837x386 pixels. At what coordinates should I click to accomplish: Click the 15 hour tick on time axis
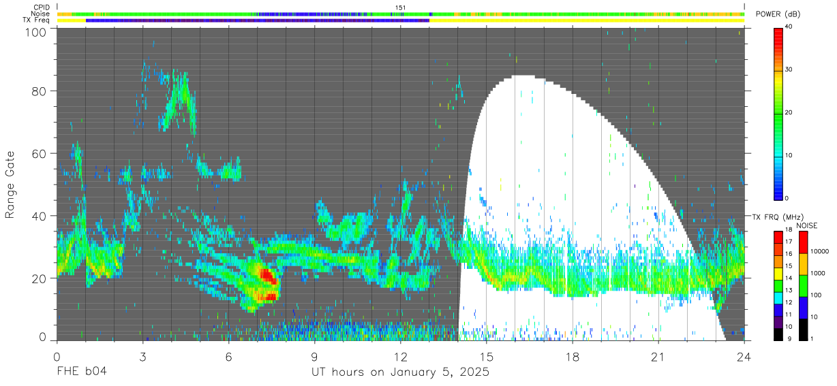tap(486, 356)
